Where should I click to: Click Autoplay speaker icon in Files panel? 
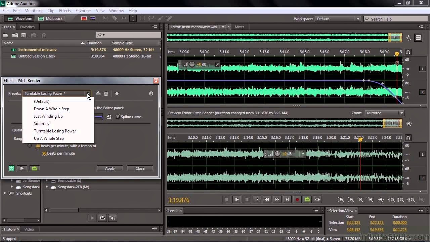[x=113, y=218]
